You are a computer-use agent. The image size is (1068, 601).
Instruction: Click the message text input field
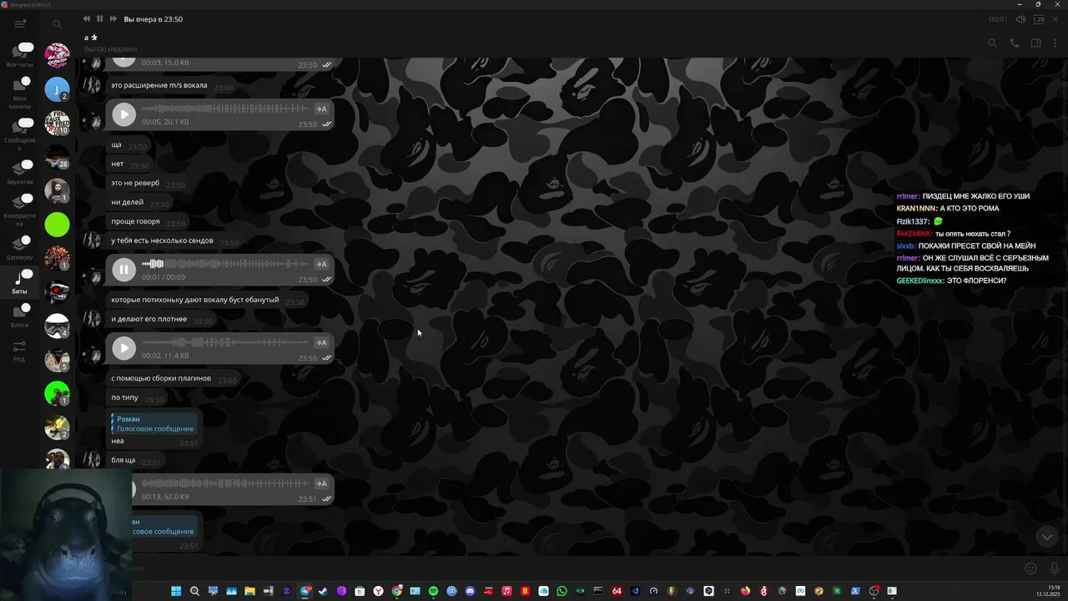tap(576, 568)
